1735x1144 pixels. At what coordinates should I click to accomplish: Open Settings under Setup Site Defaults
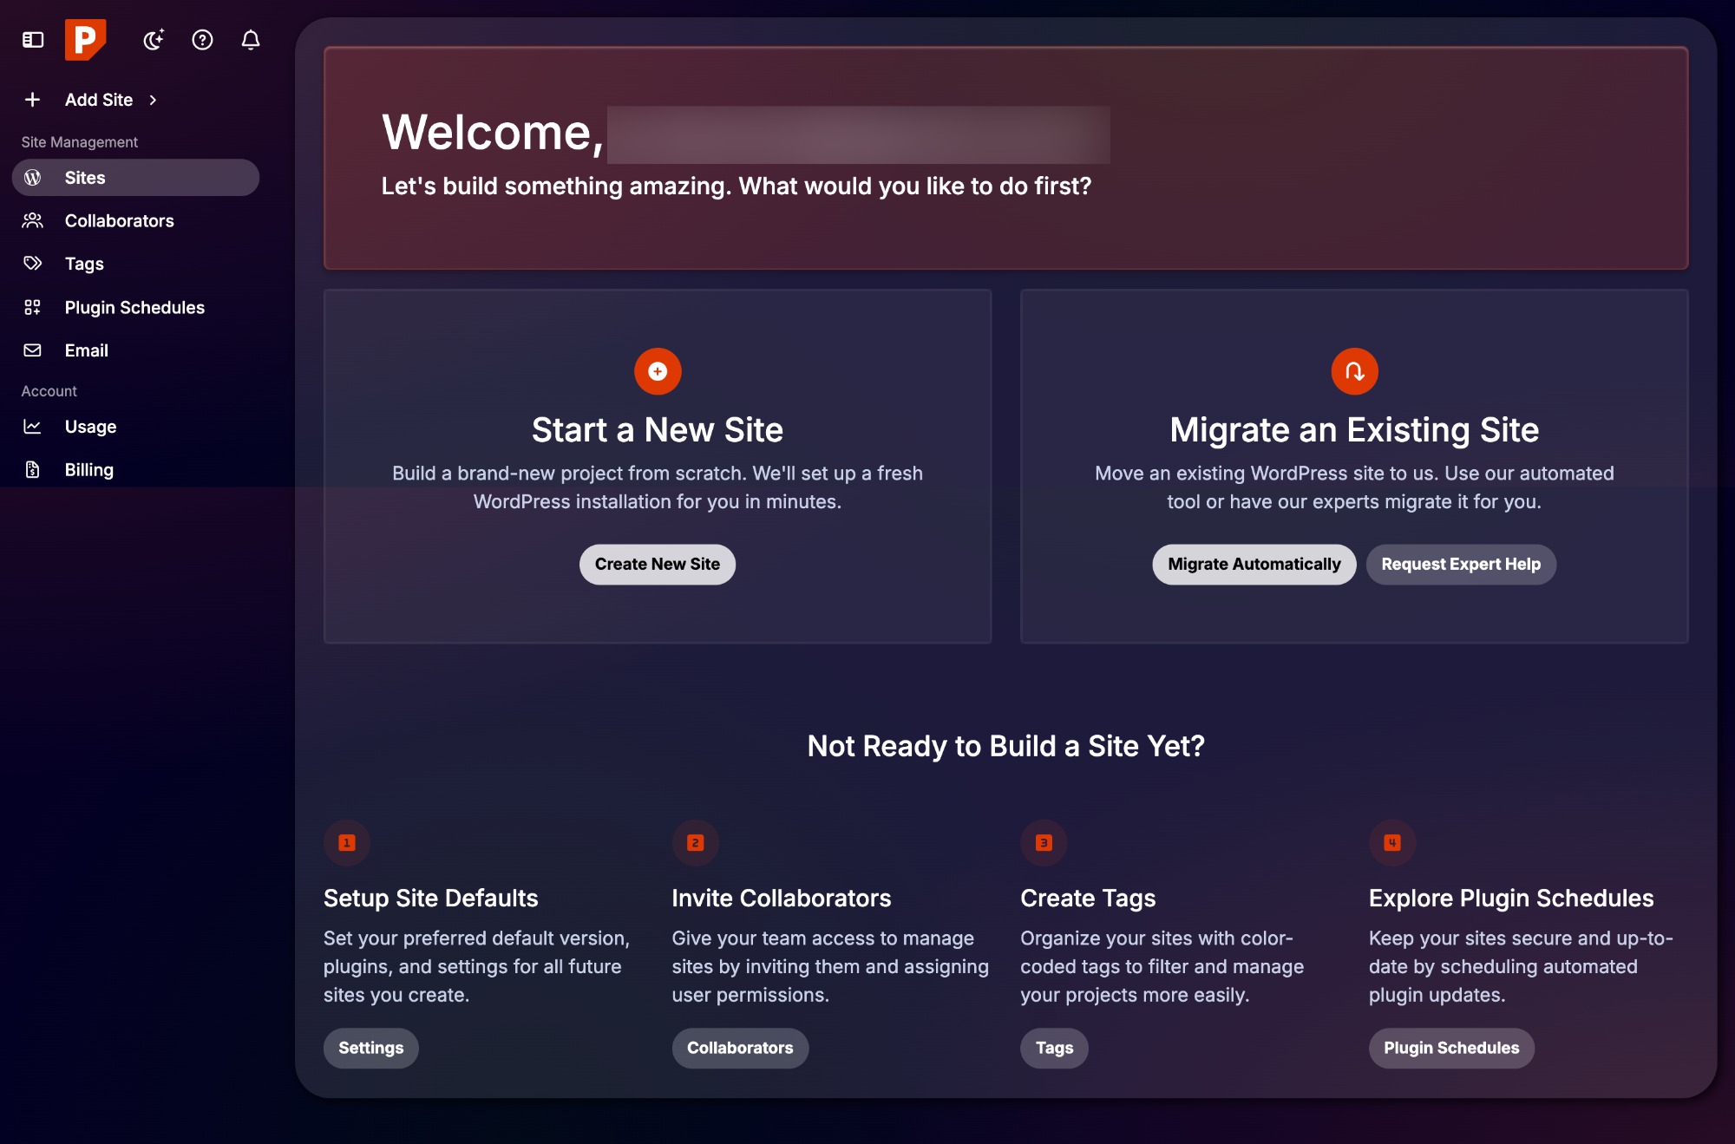[x=370, y=1048]
